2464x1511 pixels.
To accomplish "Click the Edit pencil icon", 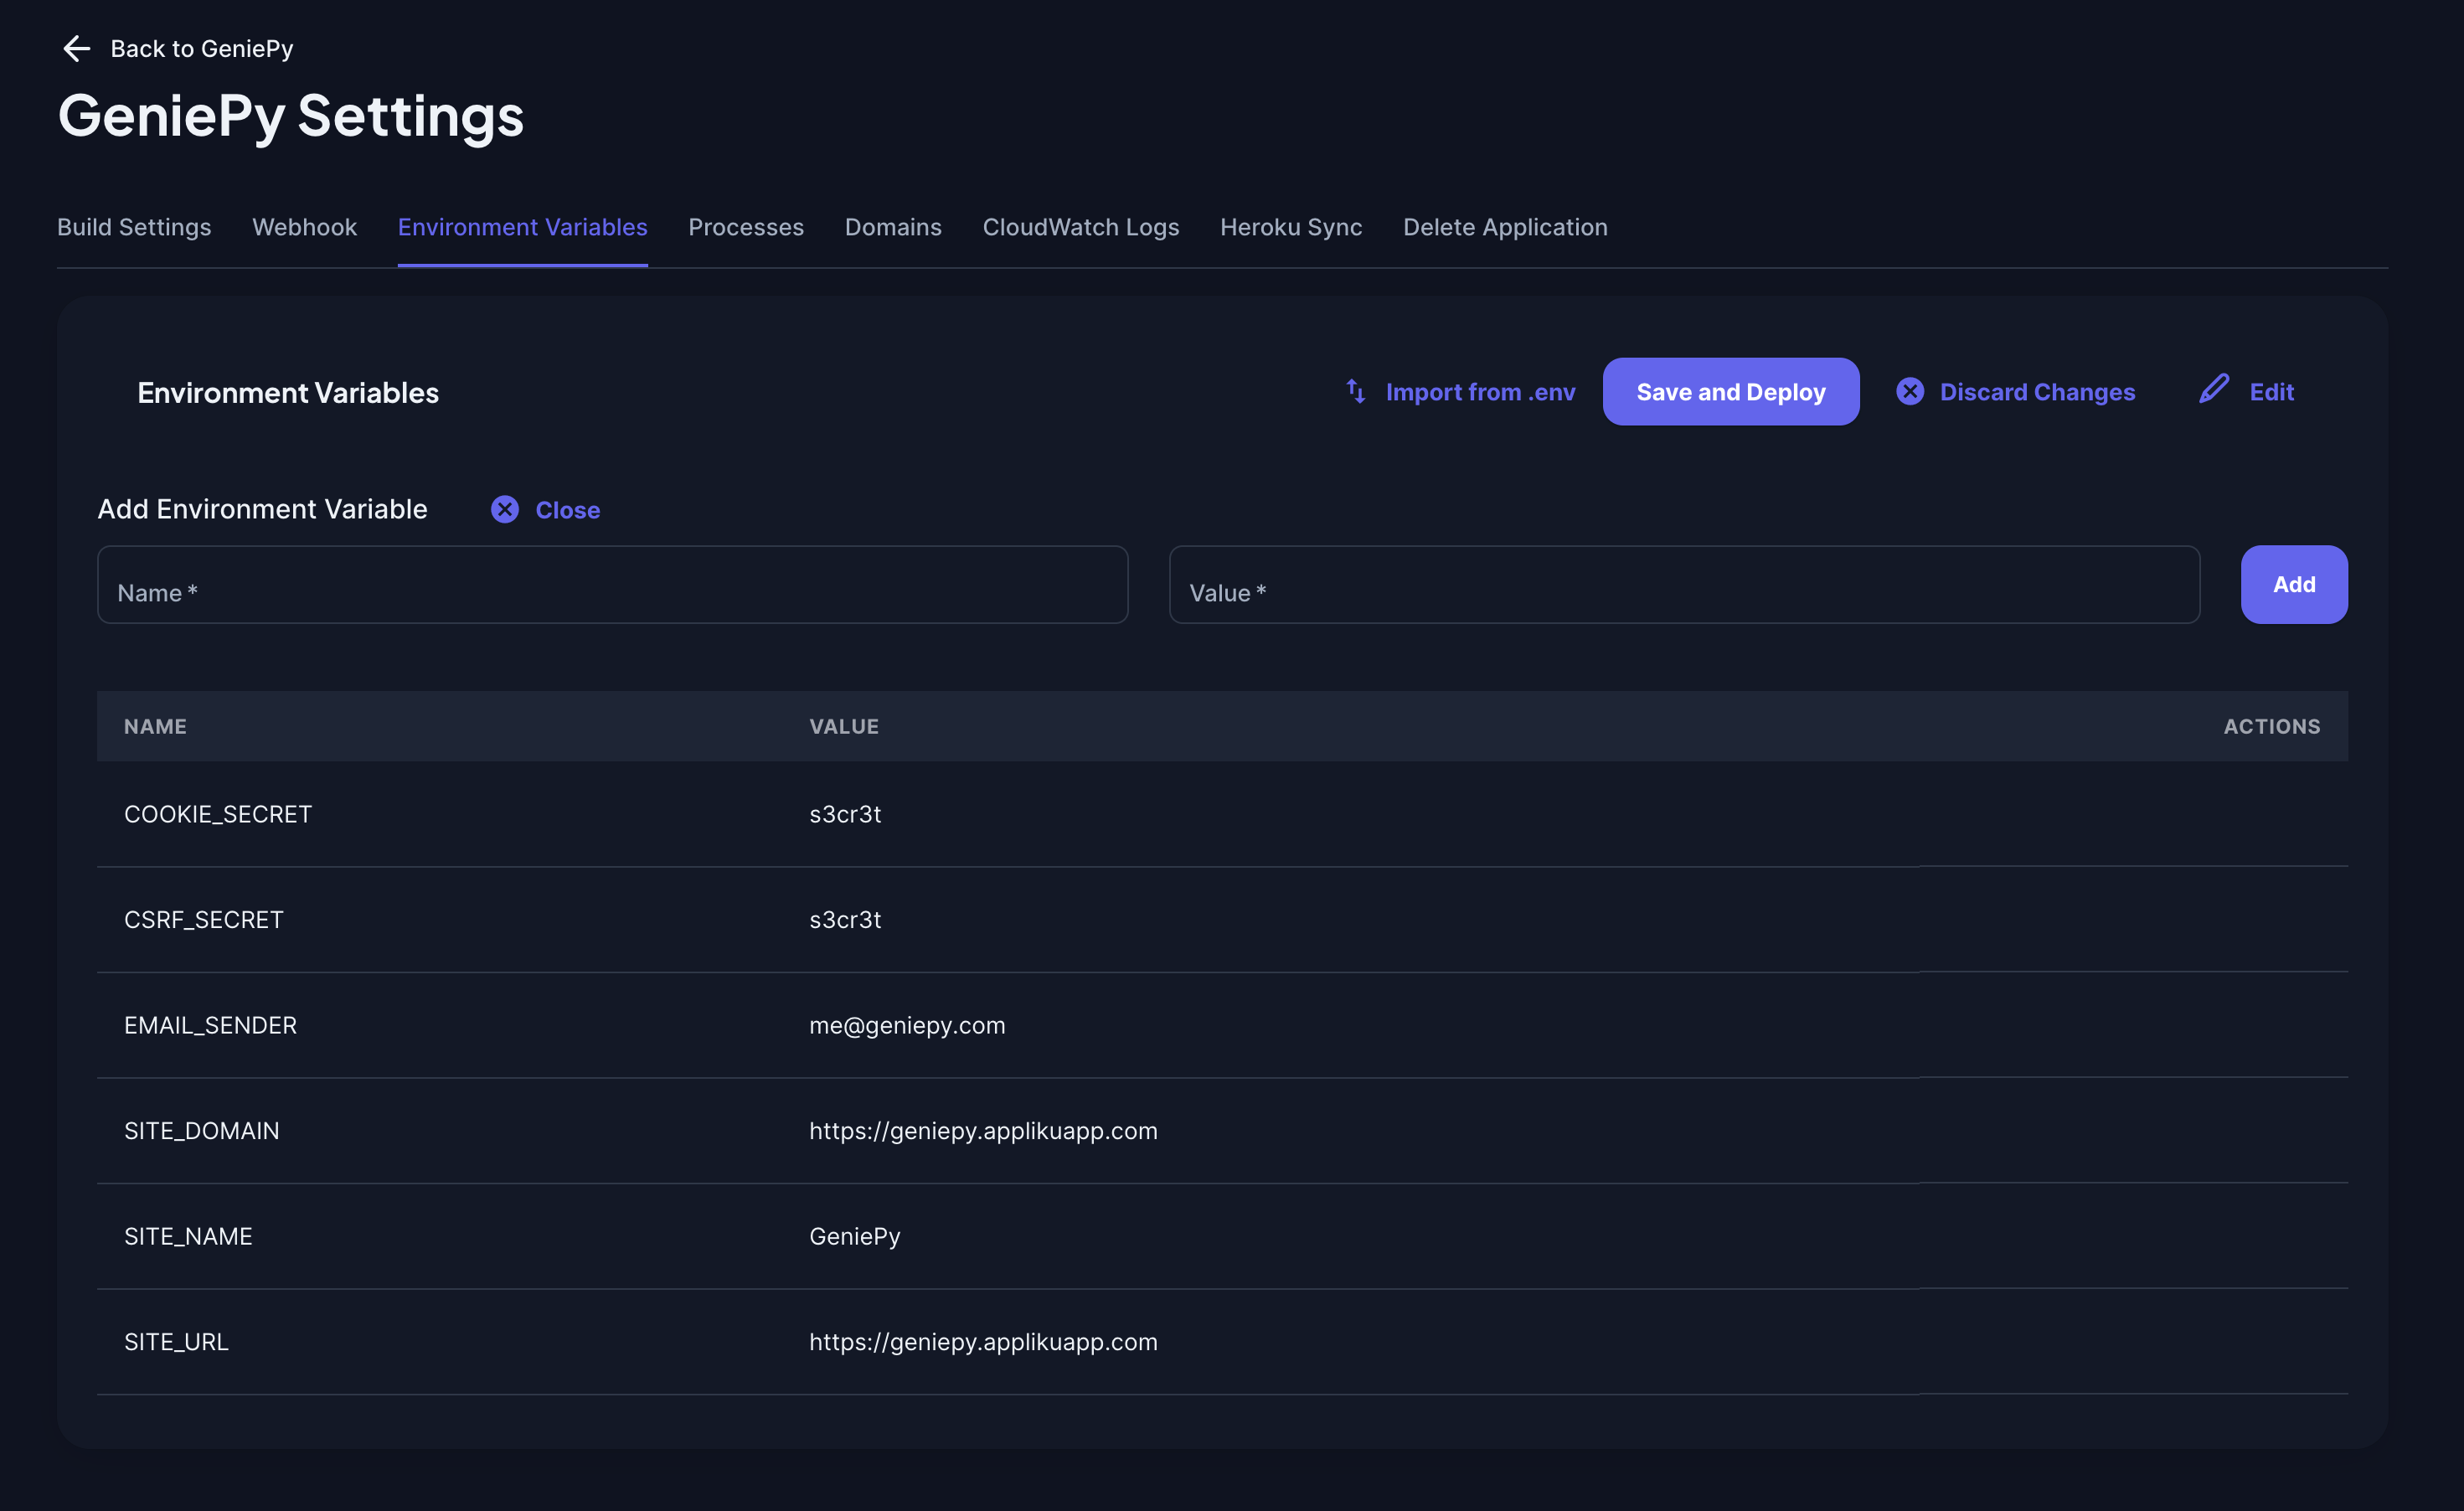I will coord(2214,389).
